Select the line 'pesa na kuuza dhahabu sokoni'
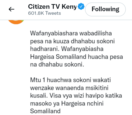 (72, 41)
